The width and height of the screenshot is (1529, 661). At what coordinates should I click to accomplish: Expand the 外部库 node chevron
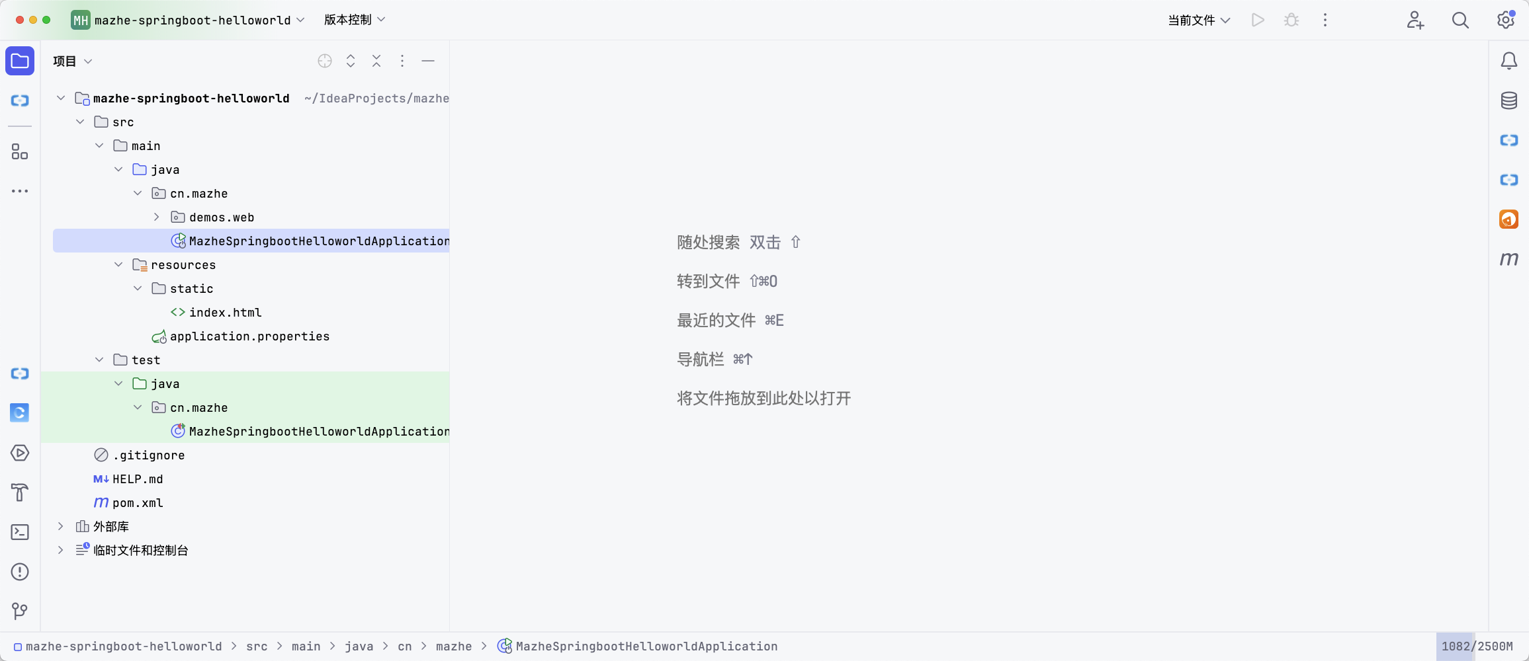click(x=61, y=526)
